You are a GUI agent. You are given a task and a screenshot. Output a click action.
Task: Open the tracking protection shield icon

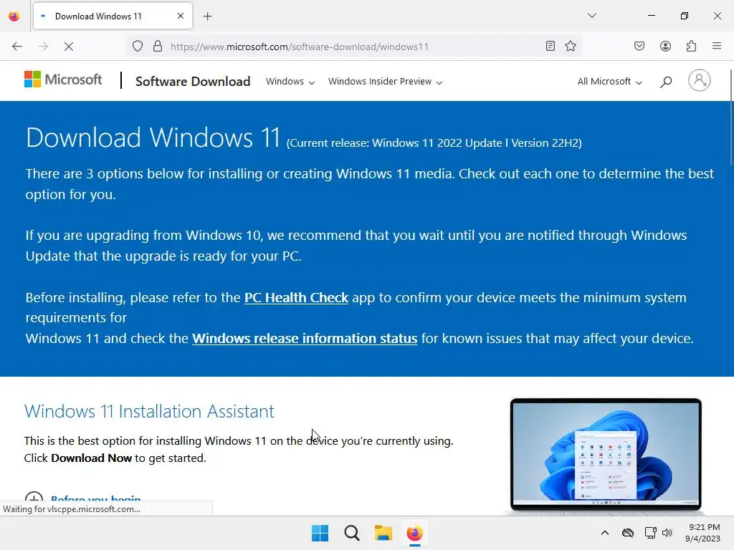point(138,47)
